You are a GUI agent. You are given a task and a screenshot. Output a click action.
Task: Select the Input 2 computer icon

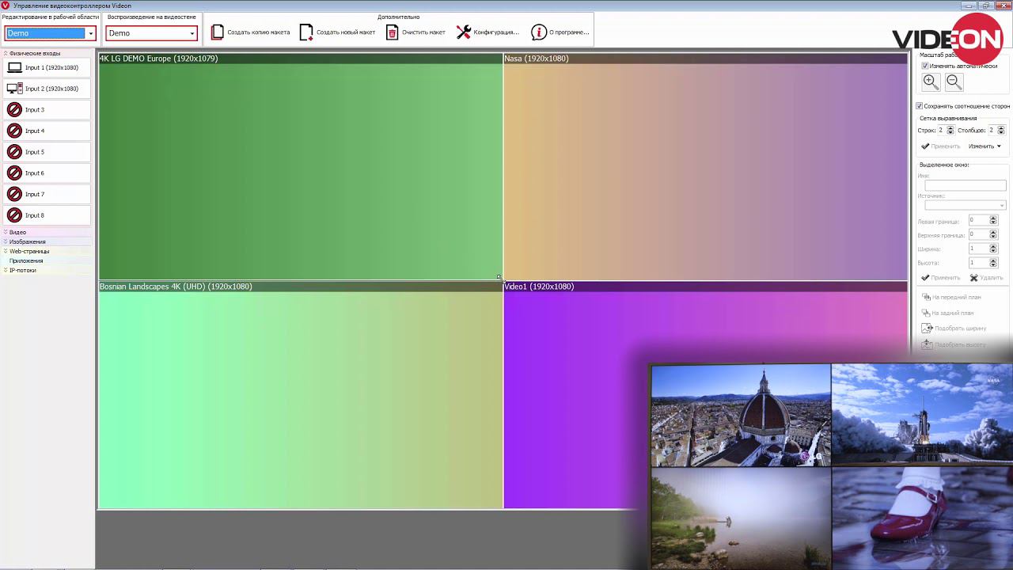click(14, 89)
